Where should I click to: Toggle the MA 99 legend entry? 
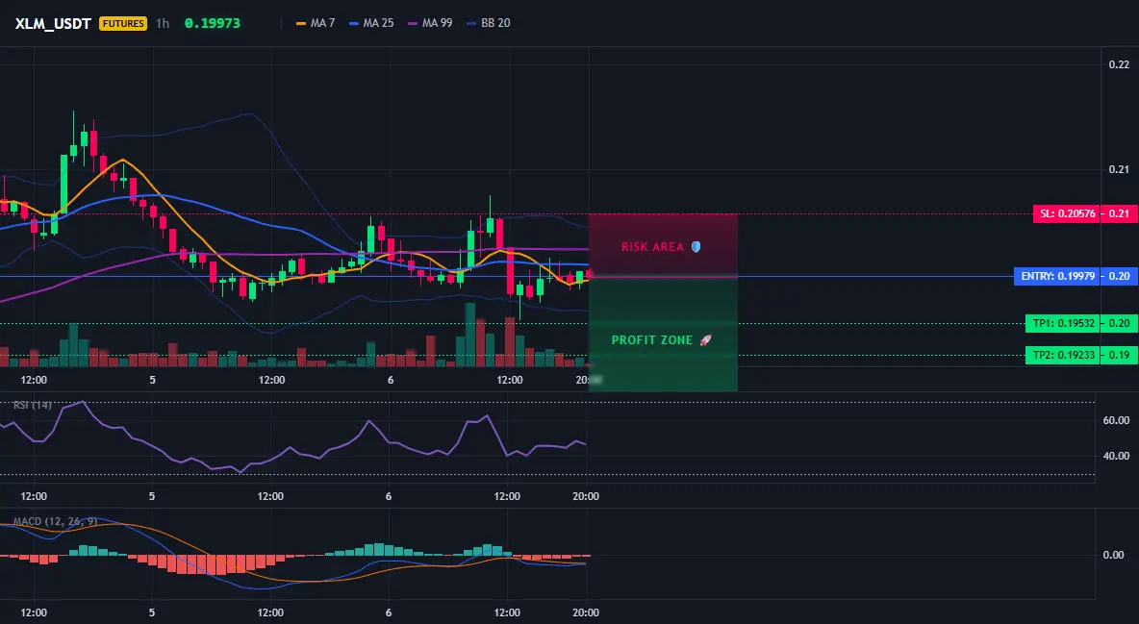click(430, 23)
